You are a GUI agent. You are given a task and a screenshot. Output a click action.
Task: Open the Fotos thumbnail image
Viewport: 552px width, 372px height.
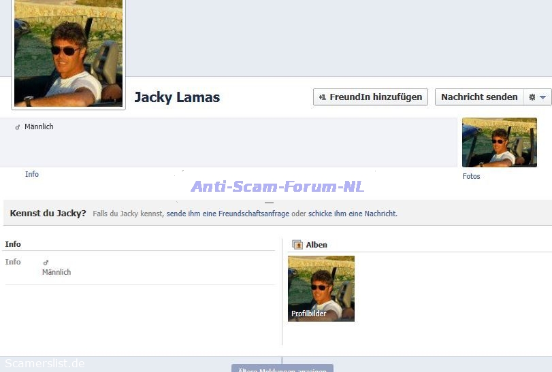[499, 142]
